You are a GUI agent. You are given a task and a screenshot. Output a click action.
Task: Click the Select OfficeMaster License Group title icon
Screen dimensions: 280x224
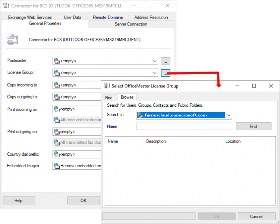107,85
